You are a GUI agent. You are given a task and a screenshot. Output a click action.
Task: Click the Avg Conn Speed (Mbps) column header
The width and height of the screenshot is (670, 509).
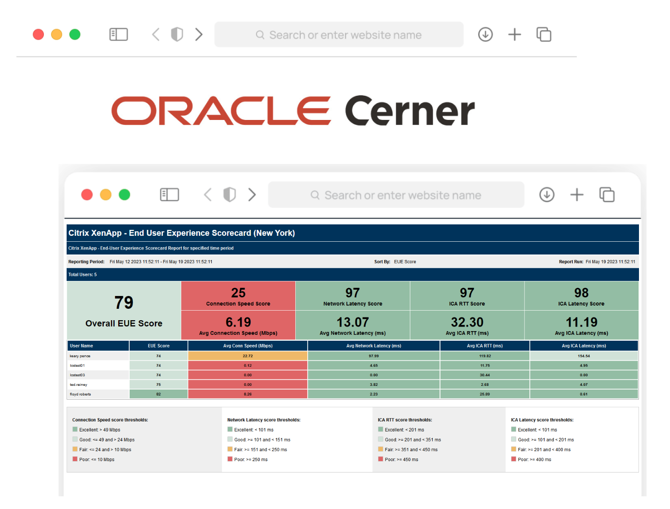[x=248, y=346]
